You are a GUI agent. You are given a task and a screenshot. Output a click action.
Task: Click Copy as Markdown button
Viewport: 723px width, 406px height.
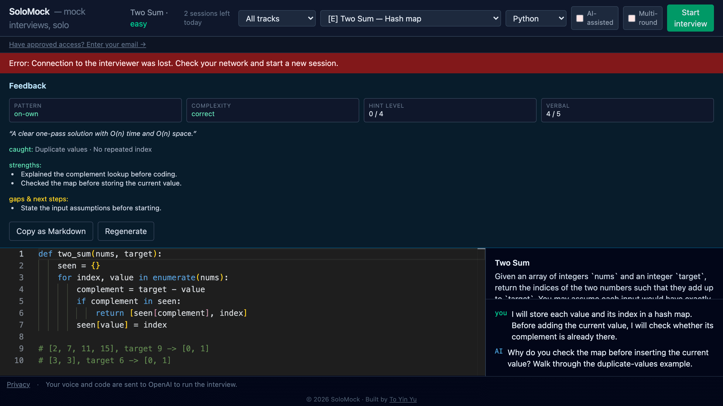point(51,231)
